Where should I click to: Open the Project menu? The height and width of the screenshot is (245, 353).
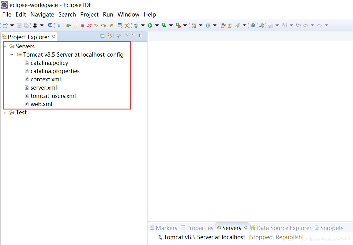coord(89,14)
